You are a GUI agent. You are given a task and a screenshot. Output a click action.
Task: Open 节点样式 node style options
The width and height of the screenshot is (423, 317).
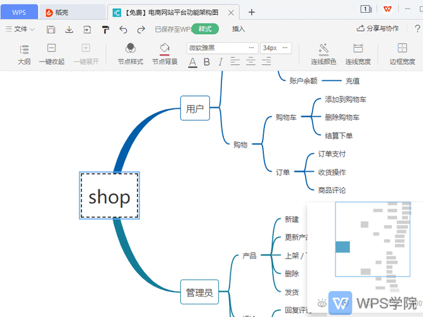click(x=130, y=55)
